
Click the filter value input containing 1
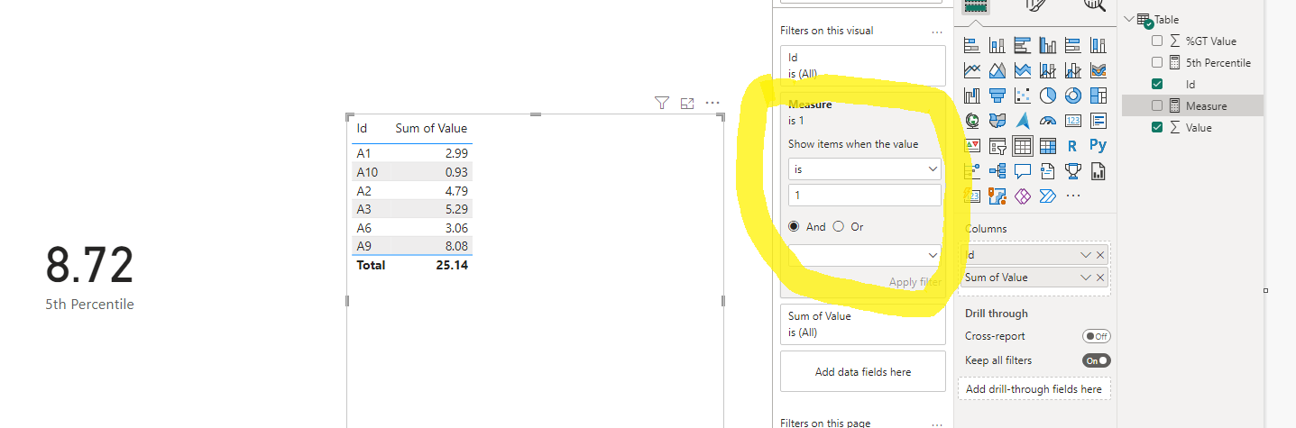865,195
